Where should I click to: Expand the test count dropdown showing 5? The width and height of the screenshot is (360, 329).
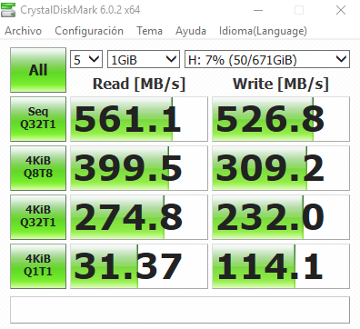(86, 59)
